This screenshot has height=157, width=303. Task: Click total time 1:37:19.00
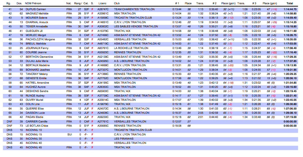click(290, 117)
